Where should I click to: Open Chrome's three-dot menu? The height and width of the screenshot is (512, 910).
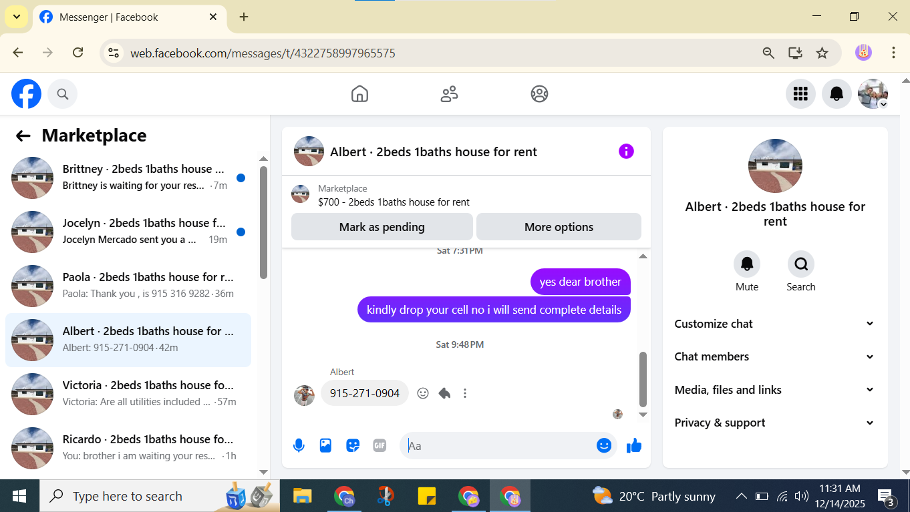(x=893, y=53)
